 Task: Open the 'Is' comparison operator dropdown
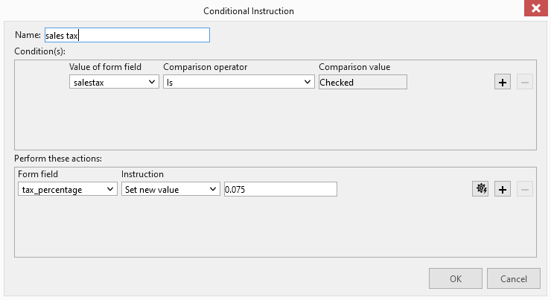tap(238, 82)
